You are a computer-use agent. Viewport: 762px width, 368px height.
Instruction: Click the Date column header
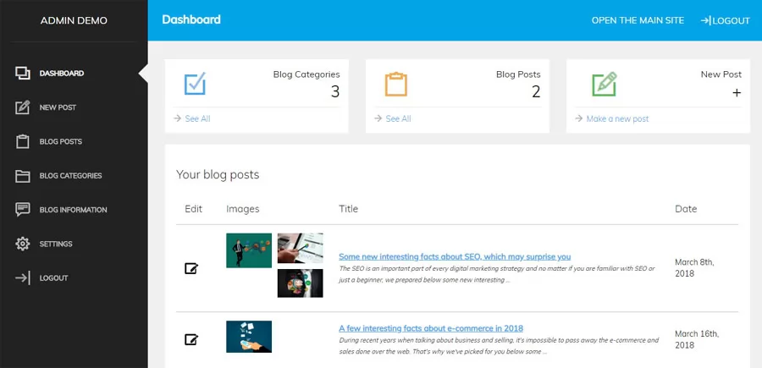(x=686, y=209)
